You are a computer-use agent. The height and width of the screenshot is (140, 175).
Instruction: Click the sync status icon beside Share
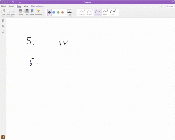click(x=162, y=7)
